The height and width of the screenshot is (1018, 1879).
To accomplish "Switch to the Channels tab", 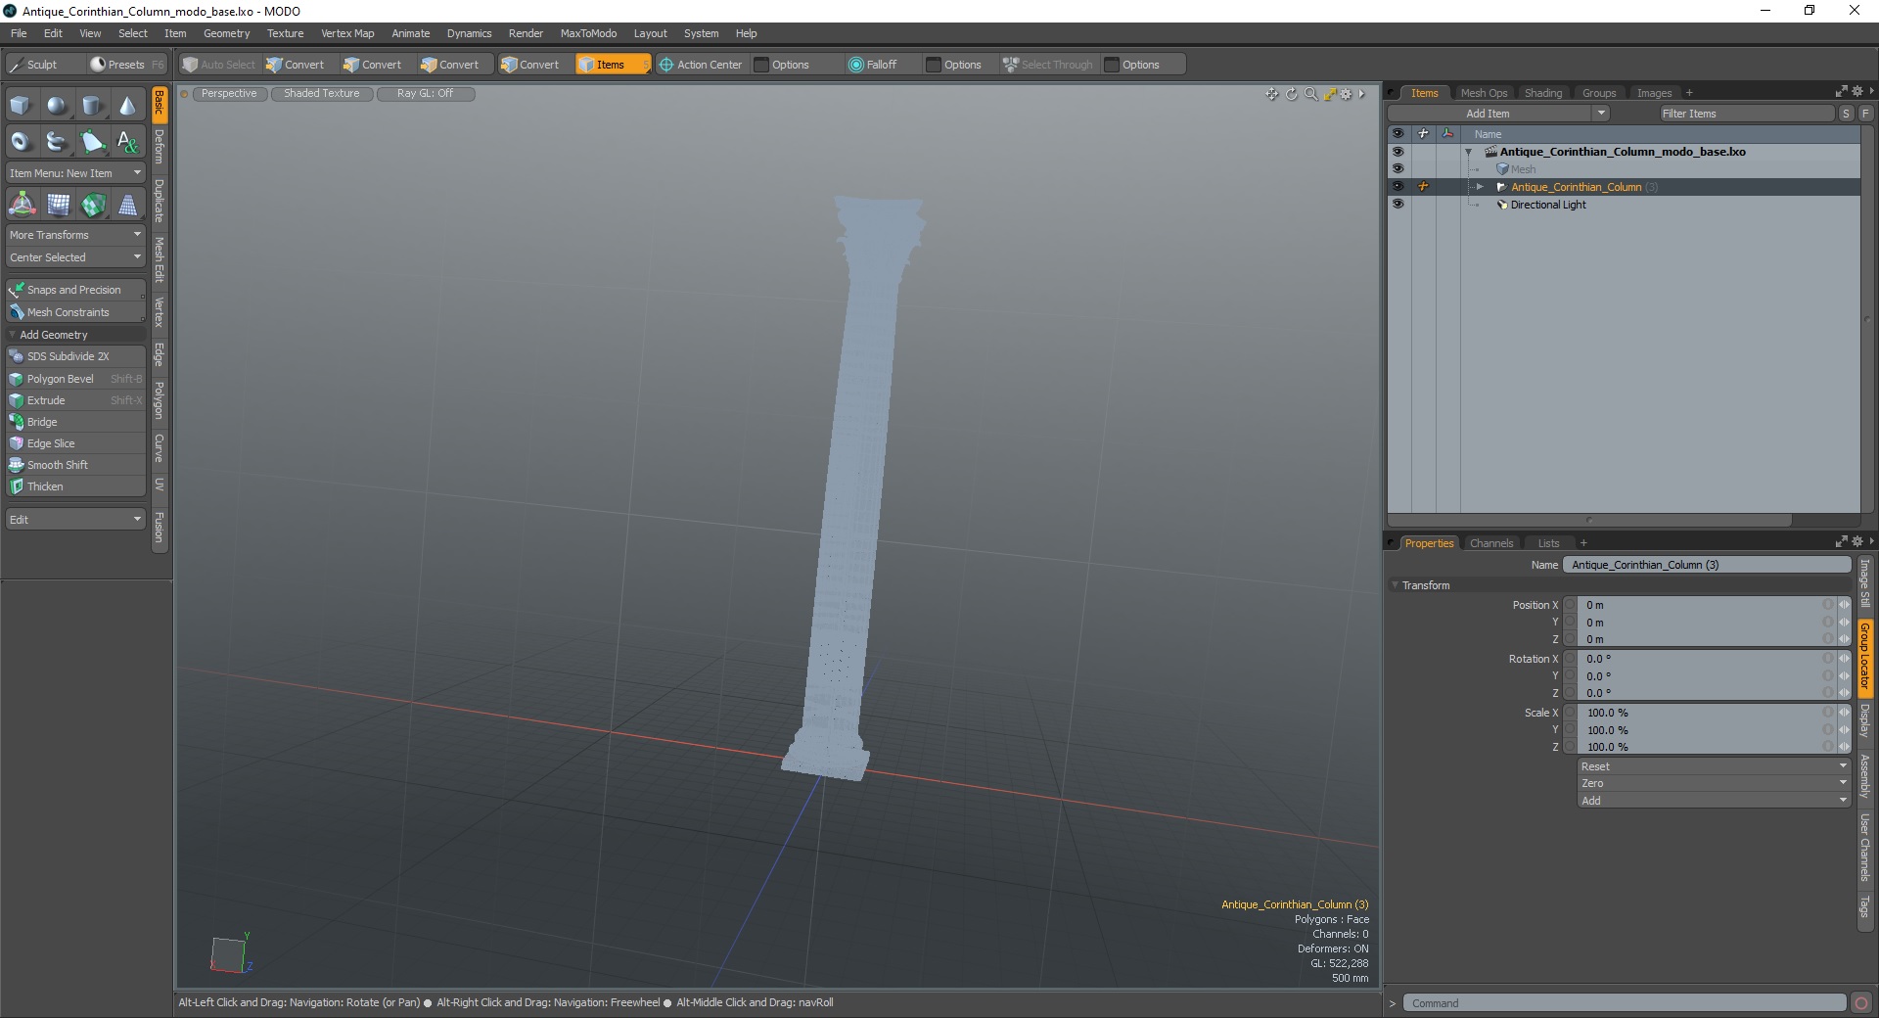I will pos(1491,543).
